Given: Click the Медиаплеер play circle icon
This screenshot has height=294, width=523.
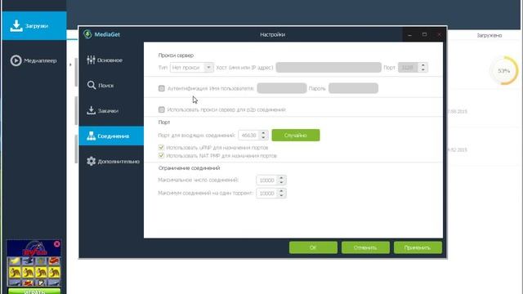Looking at the screenshot, I should pos(16,60).
